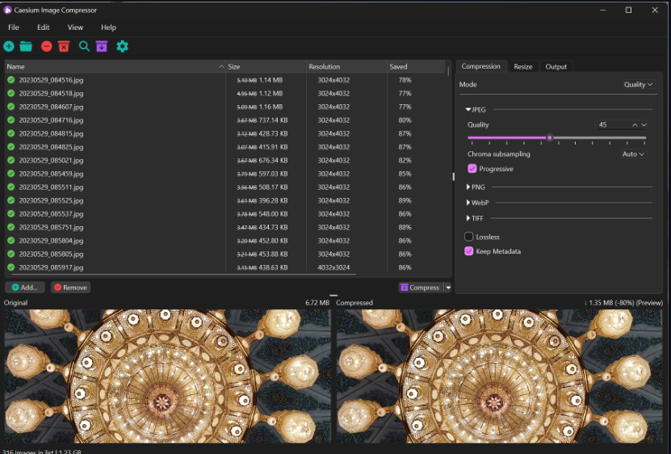
Task: Open the Help menu
Action: pyautogui.click(x=108, y=27)
